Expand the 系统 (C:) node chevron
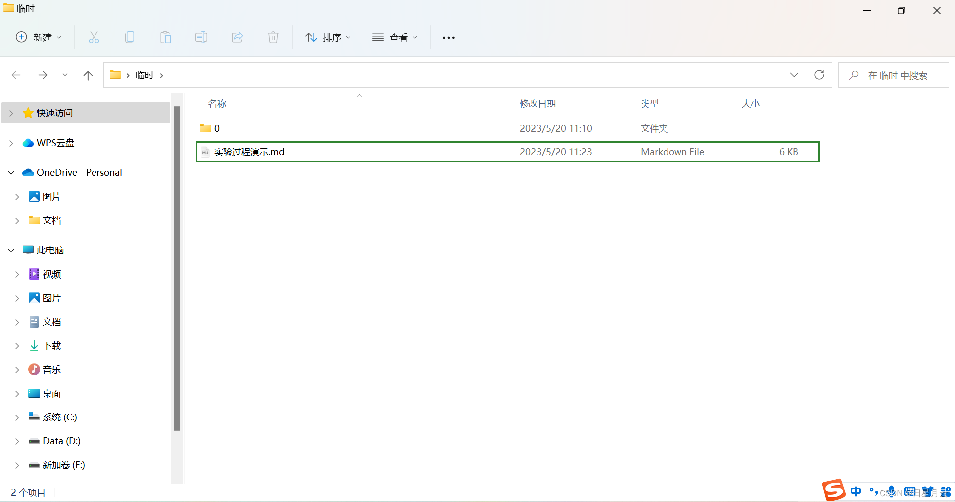This screenshot has height=502, width=955. coord(17,418)
